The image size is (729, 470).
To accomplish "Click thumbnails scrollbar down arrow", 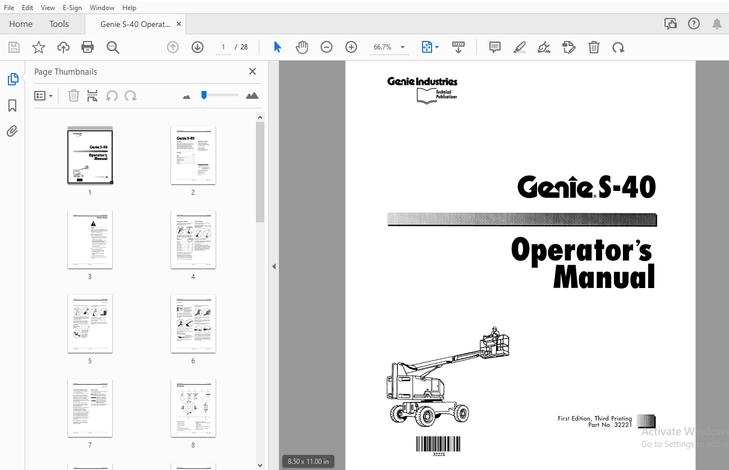I will pos(260,465).
